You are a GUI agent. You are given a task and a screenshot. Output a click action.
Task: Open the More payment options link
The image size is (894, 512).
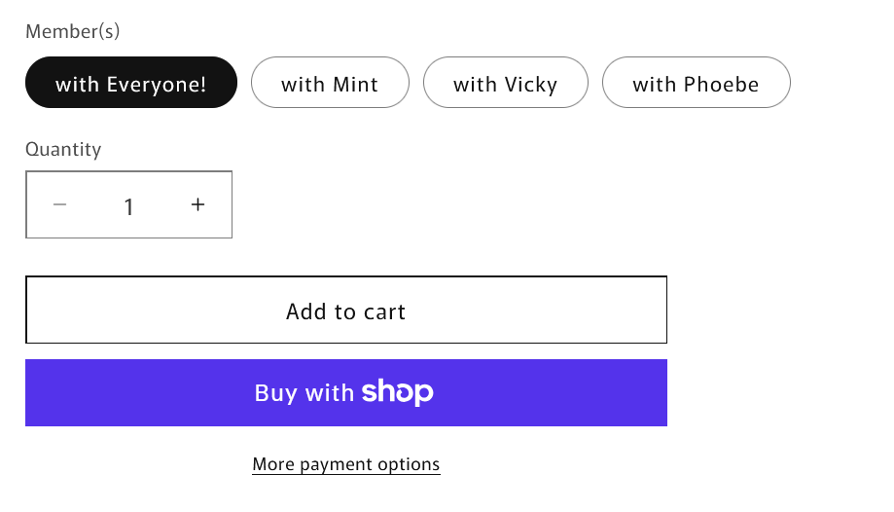click(x=345, y=464)
